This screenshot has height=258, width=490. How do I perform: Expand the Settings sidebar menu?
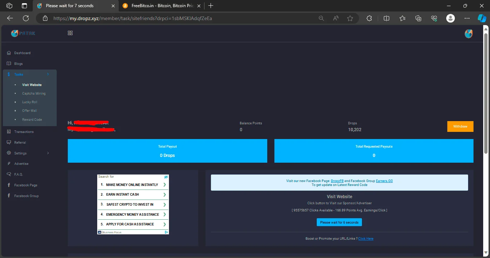(28, 153)
